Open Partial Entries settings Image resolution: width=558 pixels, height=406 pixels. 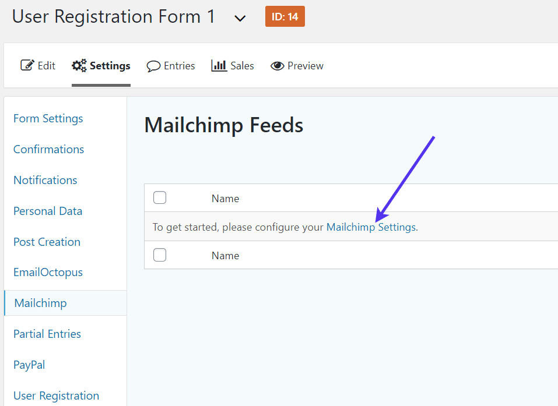coord(47,334)
